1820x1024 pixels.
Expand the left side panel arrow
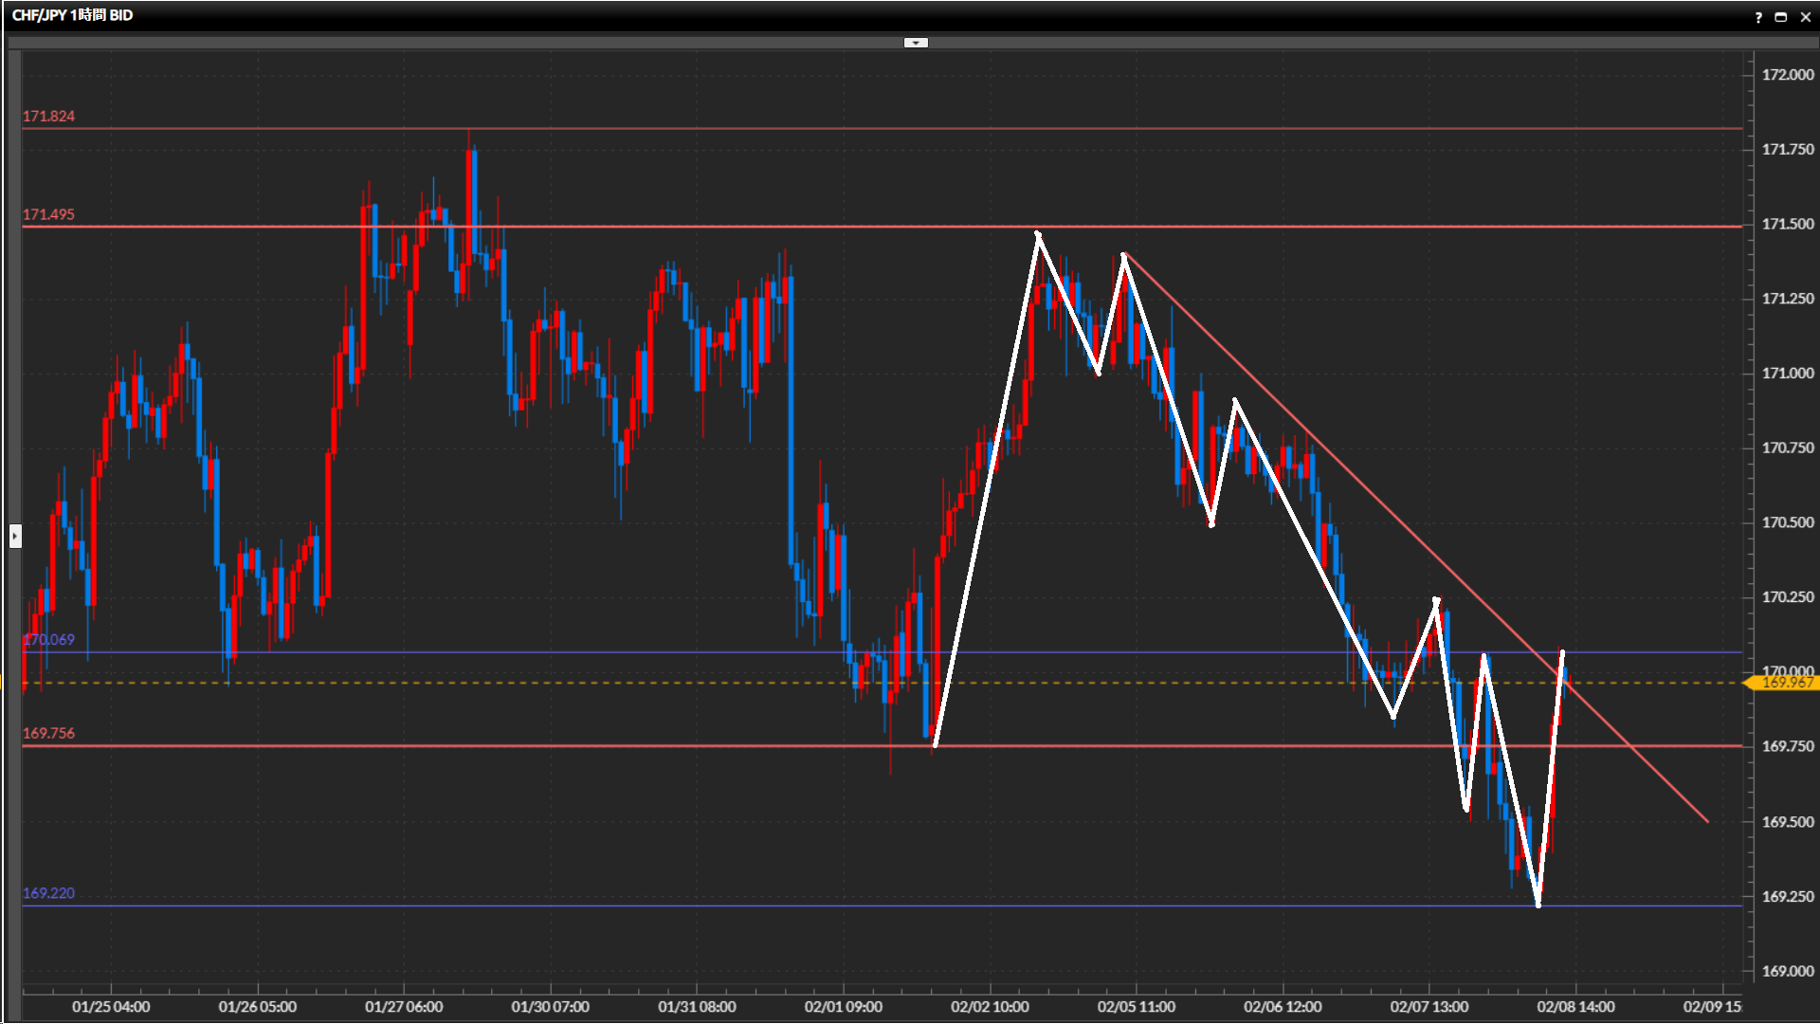(x=15, y=537)
